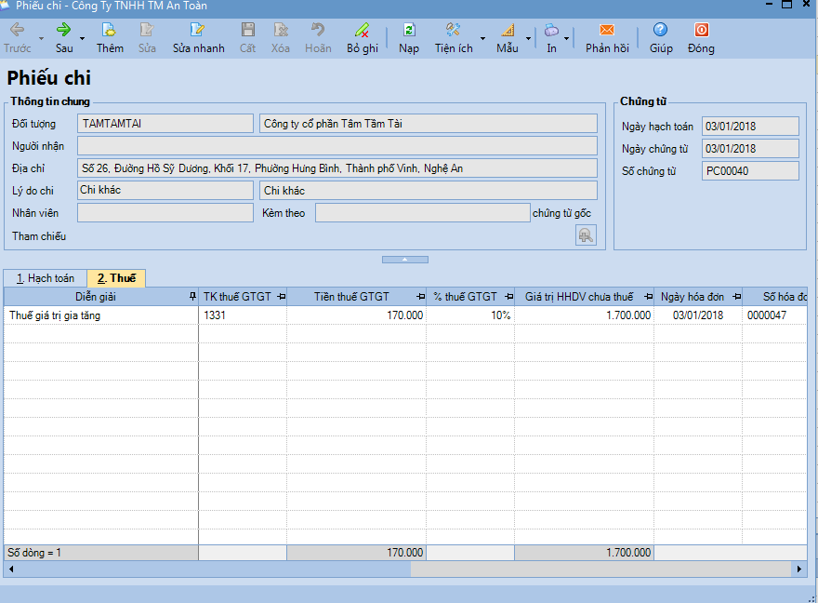Go to next voucher with Sau
Image resolution: width=818 pixels, height=603 pixels.
point(63,38)
